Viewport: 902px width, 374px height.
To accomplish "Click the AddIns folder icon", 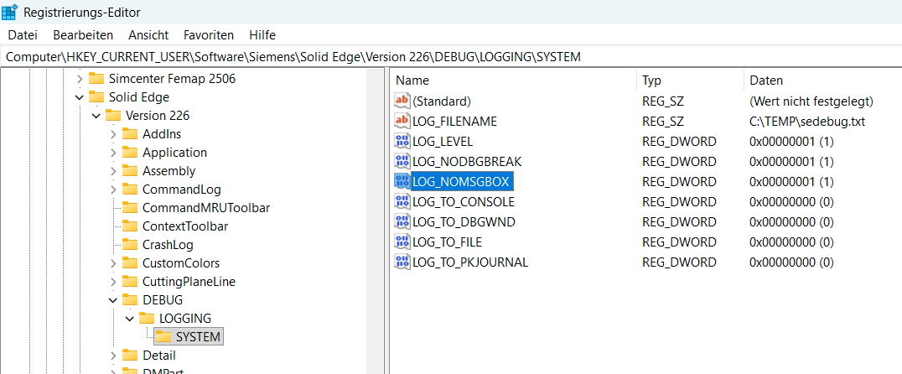I will 130,134.
